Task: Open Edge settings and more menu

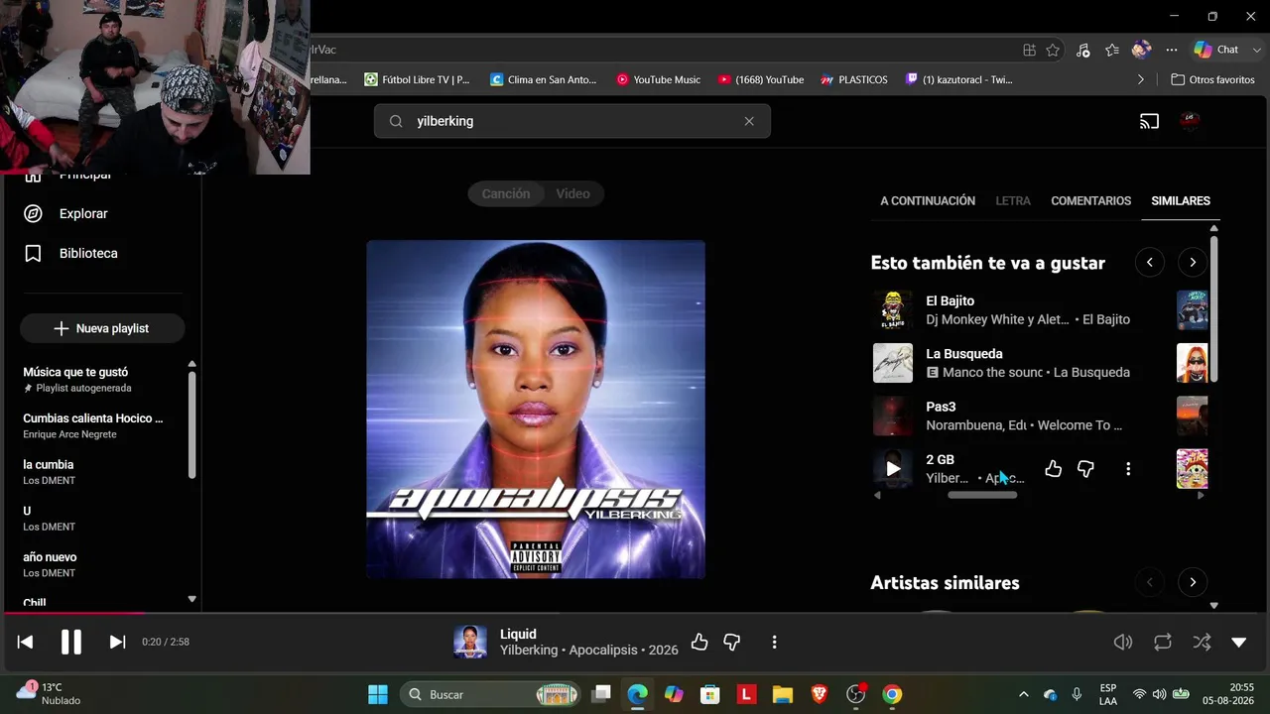Action: [1172, 50]
